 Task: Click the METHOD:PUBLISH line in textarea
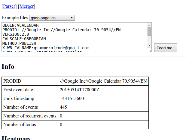pyautogui.click(x=19, y=44)
